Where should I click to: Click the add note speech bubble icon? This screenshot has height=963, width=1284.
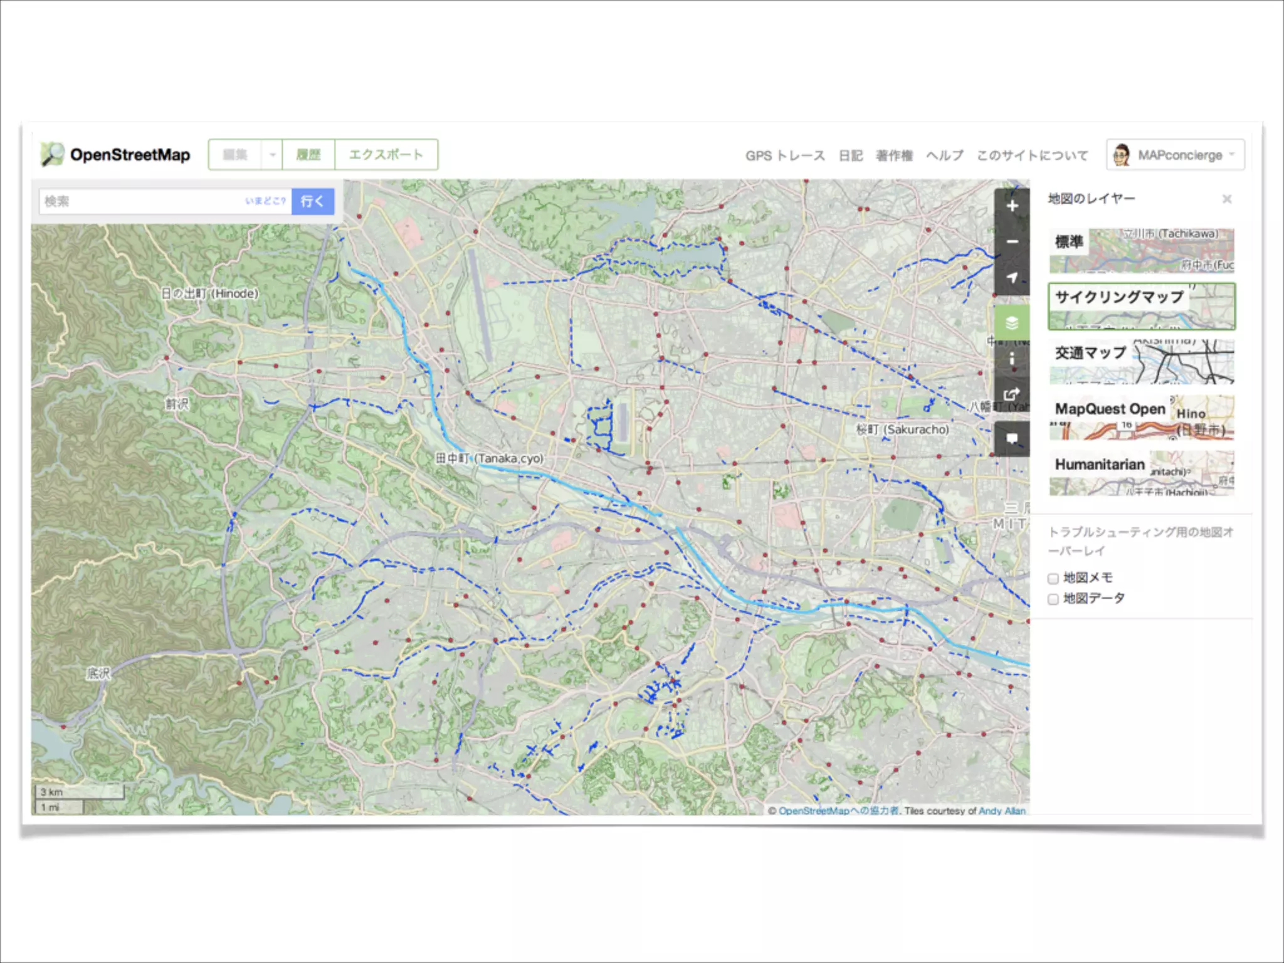pos(1011,438)
